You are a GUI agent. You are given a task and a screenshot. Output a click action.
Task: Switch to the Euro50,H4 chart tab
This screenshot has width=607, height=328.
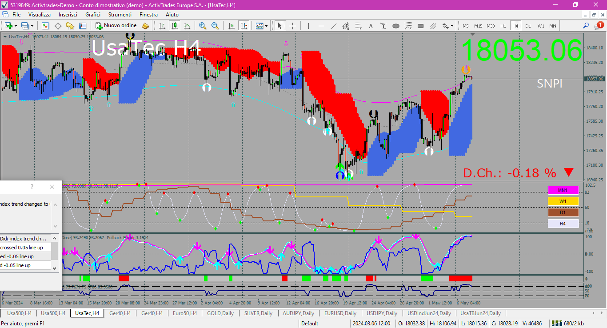click(x=184, y=313)
